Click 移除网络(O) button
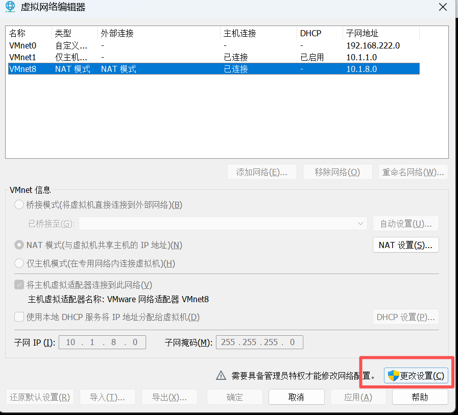 (338, 172)
